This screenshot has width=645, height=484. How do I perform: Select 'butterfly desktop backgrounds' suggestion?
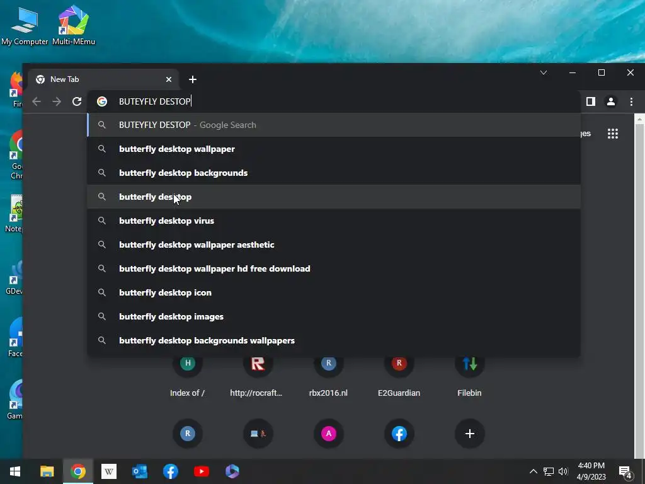point(334,173)
